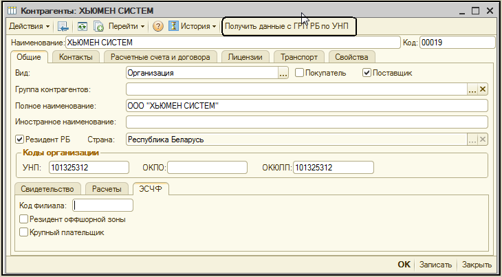
Task: Enable the Покупатель checkbox
Action: 299,72
